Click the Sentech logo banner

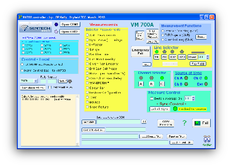pyautogui.click(x=35, y=27)
